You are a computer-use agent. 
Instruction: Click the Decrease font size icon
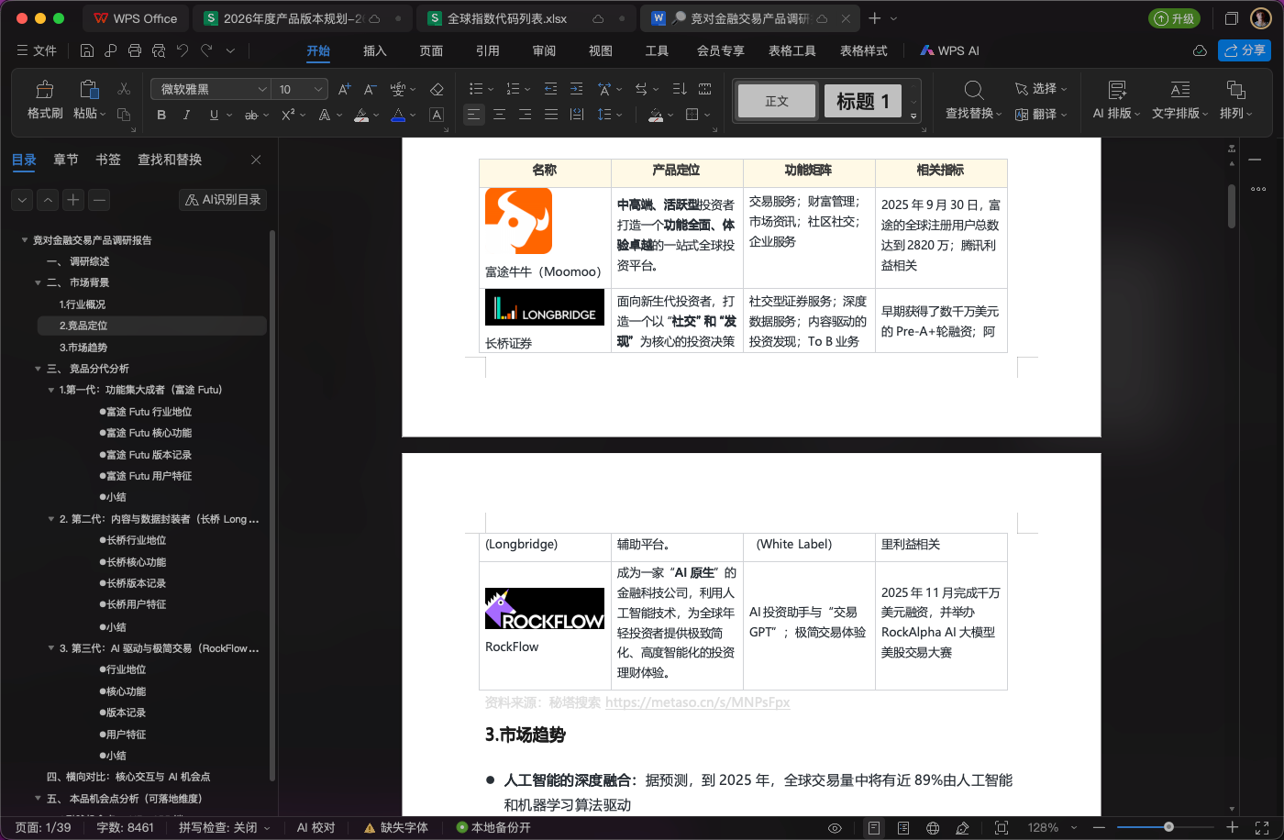371,89
